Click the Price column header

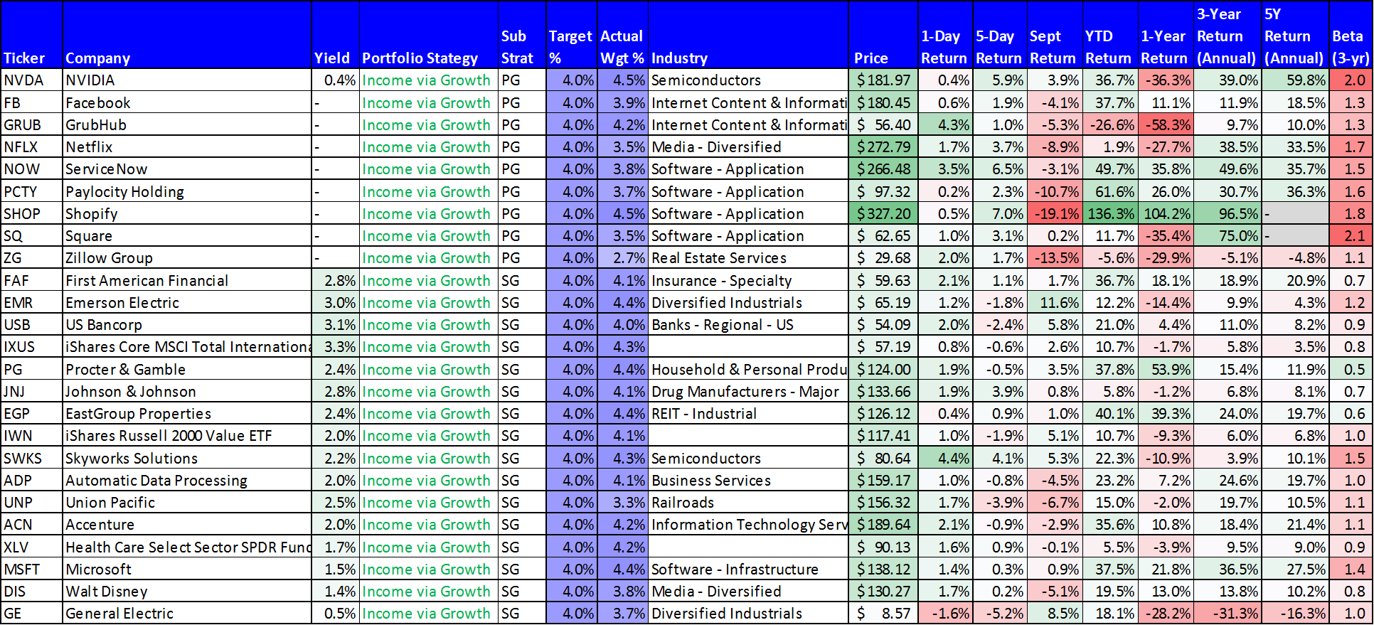click(x=883, y=35)
